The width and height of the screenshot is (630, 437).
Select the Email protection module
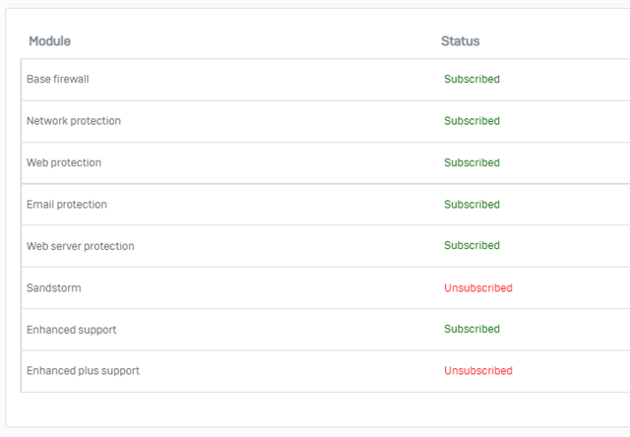click(x=67, y=205)
